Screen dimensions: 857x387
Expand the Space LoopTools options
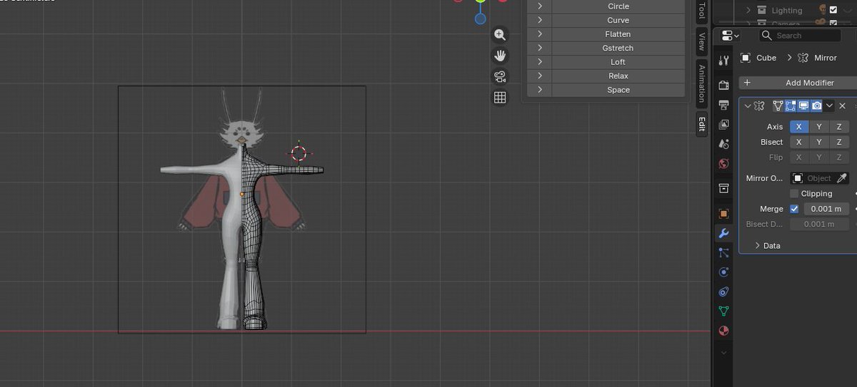pyautogui.click(x=540, y=90)
